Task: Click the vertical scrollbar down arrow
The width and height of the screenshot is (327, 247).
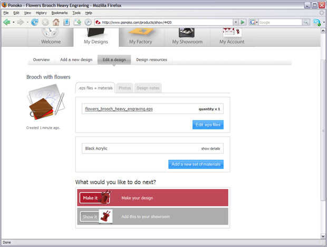Action: pyautogui.click(x=323, y=236)
